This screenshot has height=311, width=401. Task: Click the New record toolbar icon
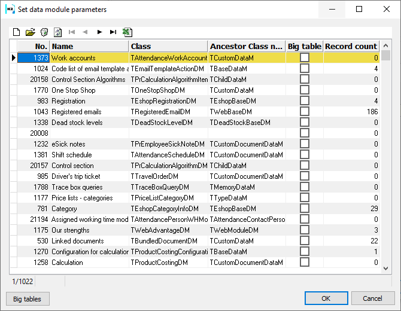(x=16, y=32)
